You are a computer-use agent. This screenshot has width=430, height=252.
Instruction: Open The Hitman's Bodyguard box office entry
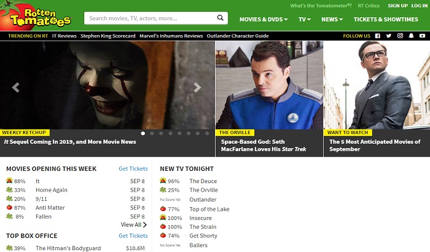tap(68, 248)
